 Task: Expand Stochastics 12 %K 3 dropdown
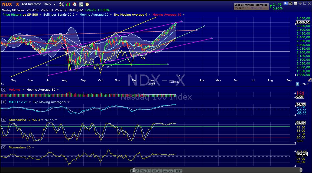click(x=42, y=120)
